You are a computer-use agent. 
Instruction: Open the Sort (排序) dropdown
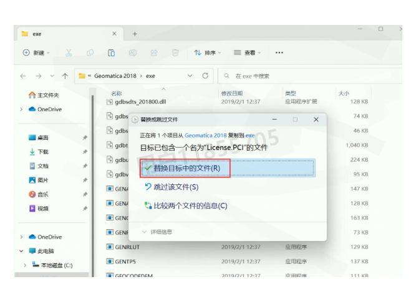pyautogui.click(x=208, y=53)
